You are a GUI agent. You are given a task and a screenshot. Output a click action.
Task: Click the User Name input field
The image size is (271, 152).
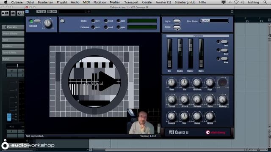tap(214, 21)
